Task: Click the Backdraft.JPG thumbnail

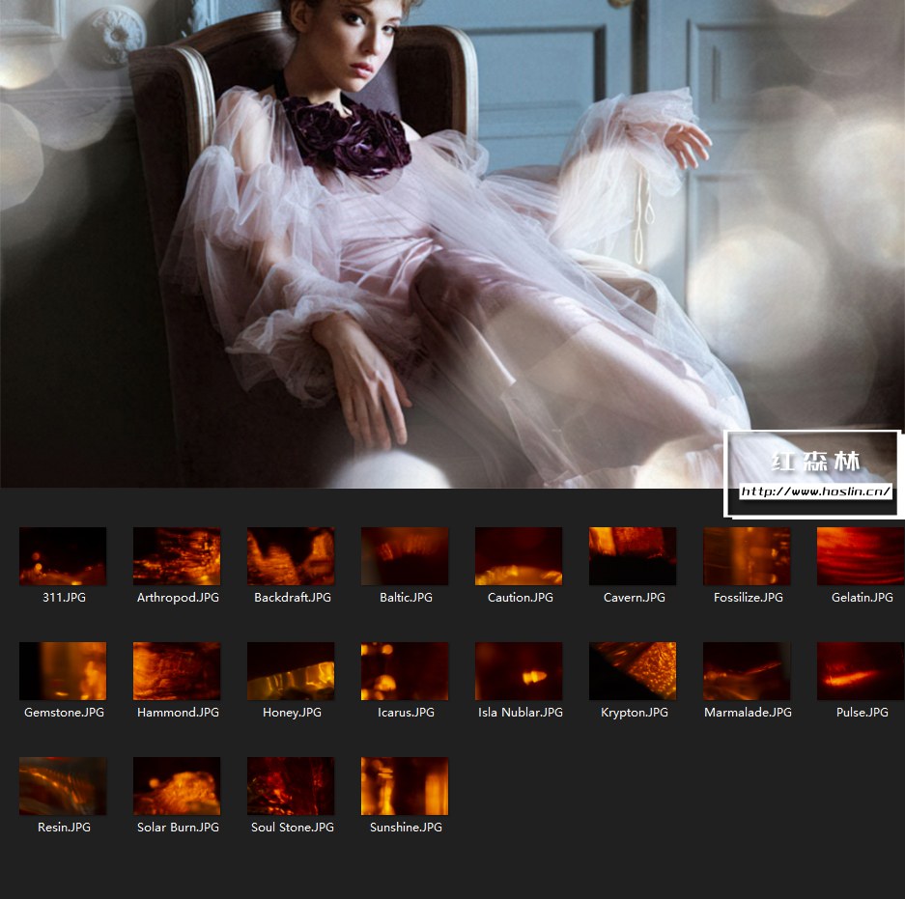Action: tap(291, 555)
